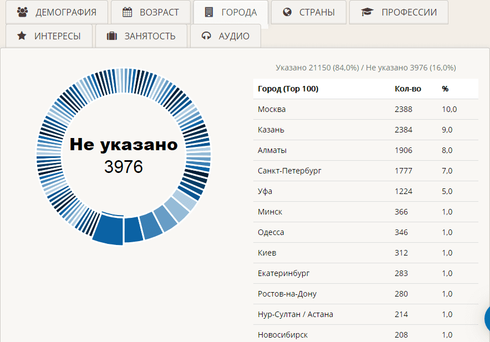Image resolution: width=490 pixels, height=342 pixels.
Task: Click the headphones icon on Аудио tab
Action: point(206,35)
